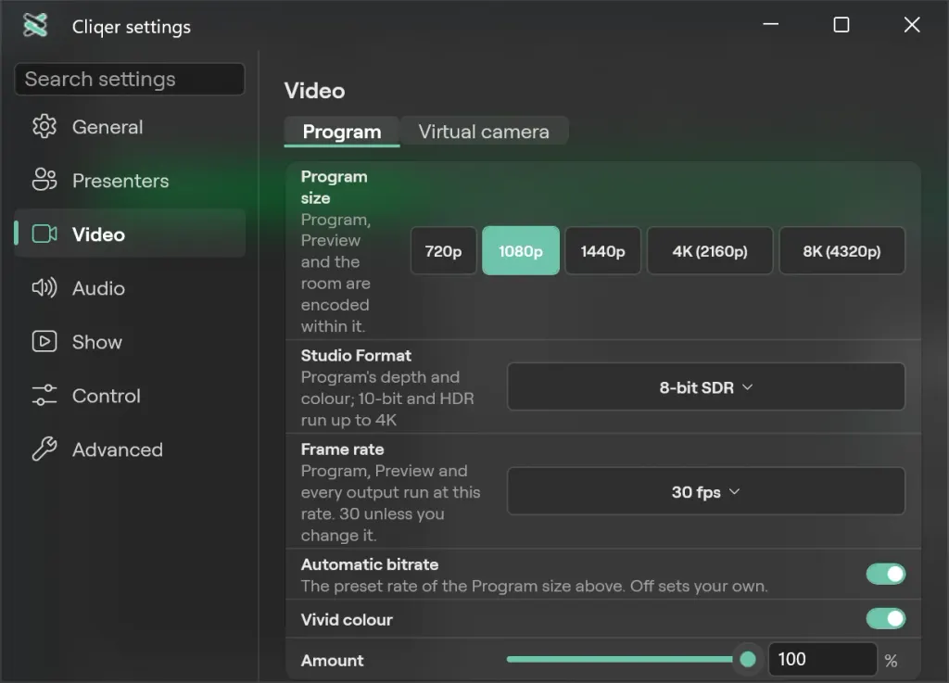Close the Cliqer settings window
Screen dimensions: 949x683
coord(912,25)
